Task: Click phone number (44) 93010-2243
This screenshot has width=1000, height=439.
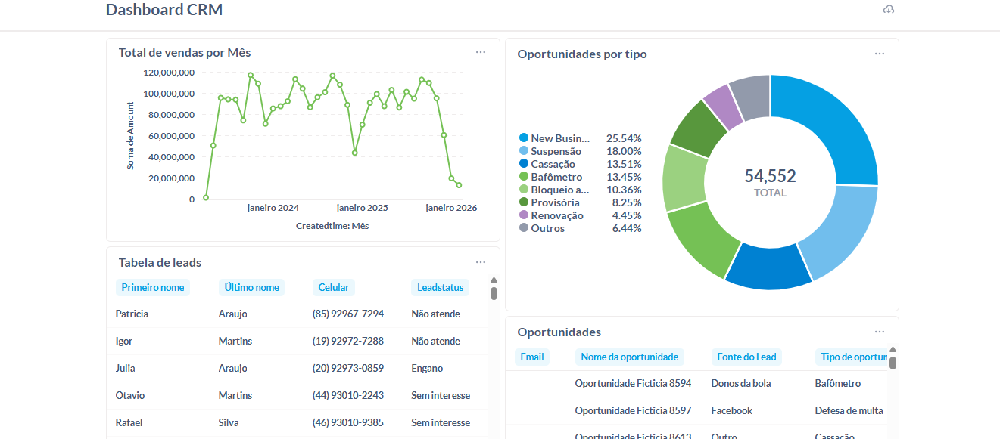Action: click(348, 395)
